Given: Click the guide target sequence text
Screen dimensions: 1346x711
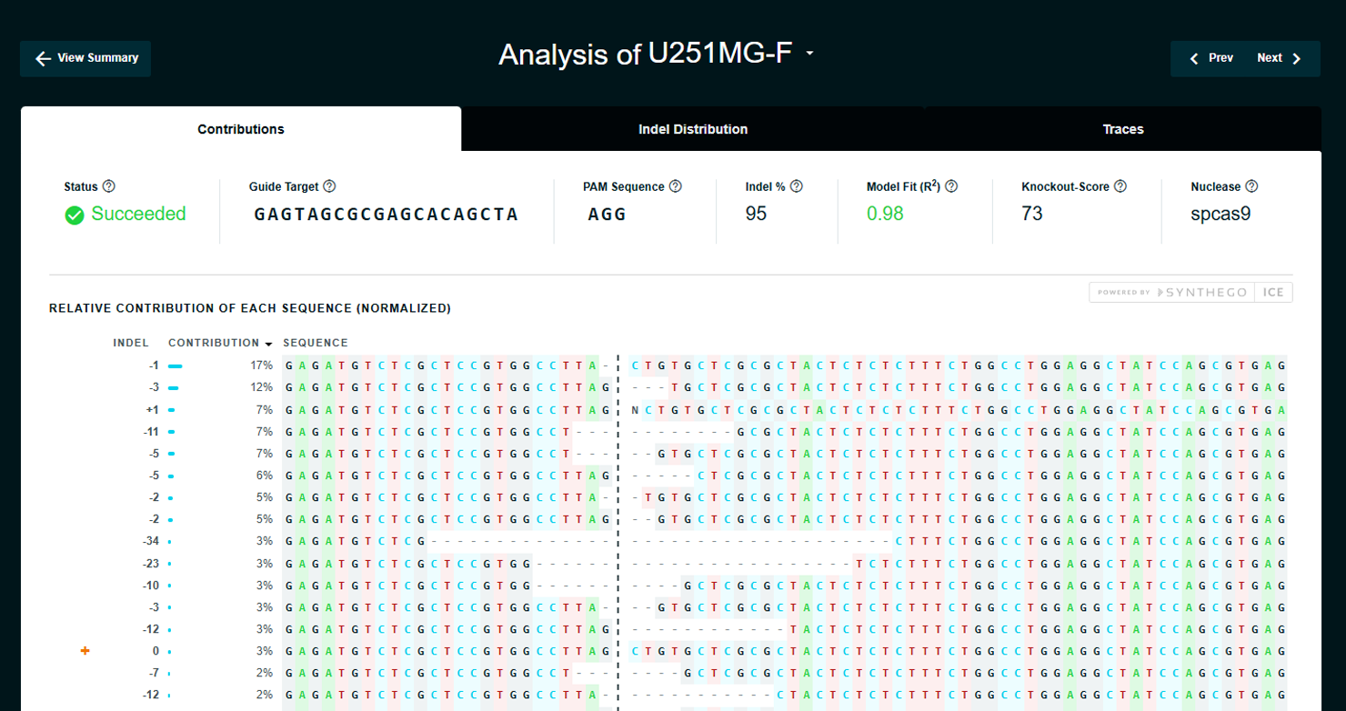Looking at the screenshot, I should click(386, 215).
